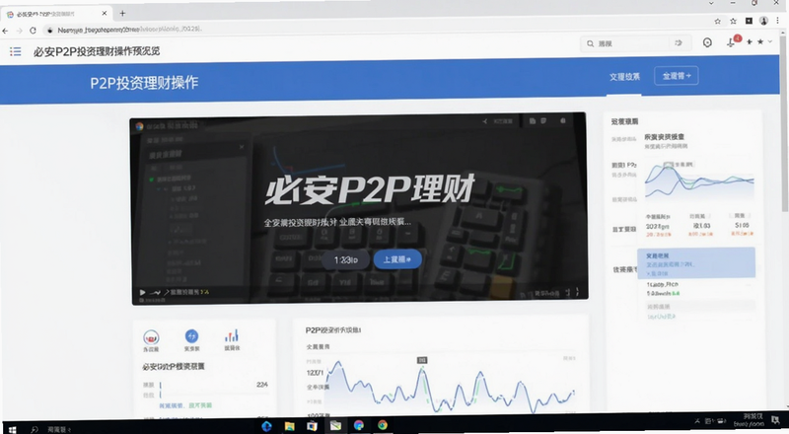Play the video with the play icon

pyautogui.click(x=142, y=293)
